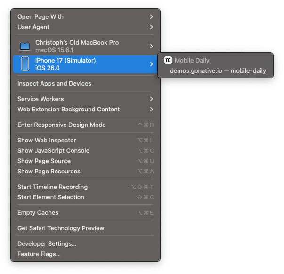
Task: Open the User Agent submenu
Action: click(85, 27)
